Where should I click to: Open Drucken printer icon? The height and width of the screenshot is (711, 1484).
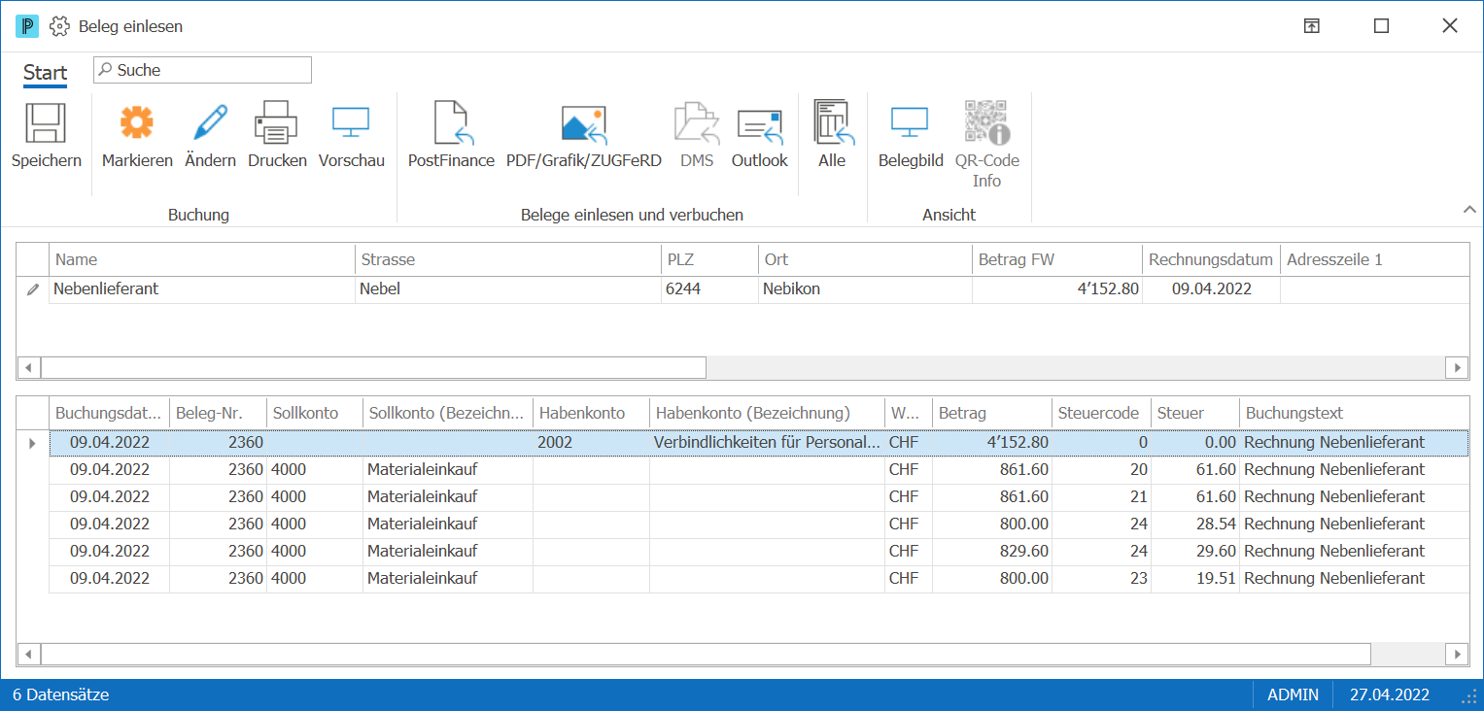(277, 123)
